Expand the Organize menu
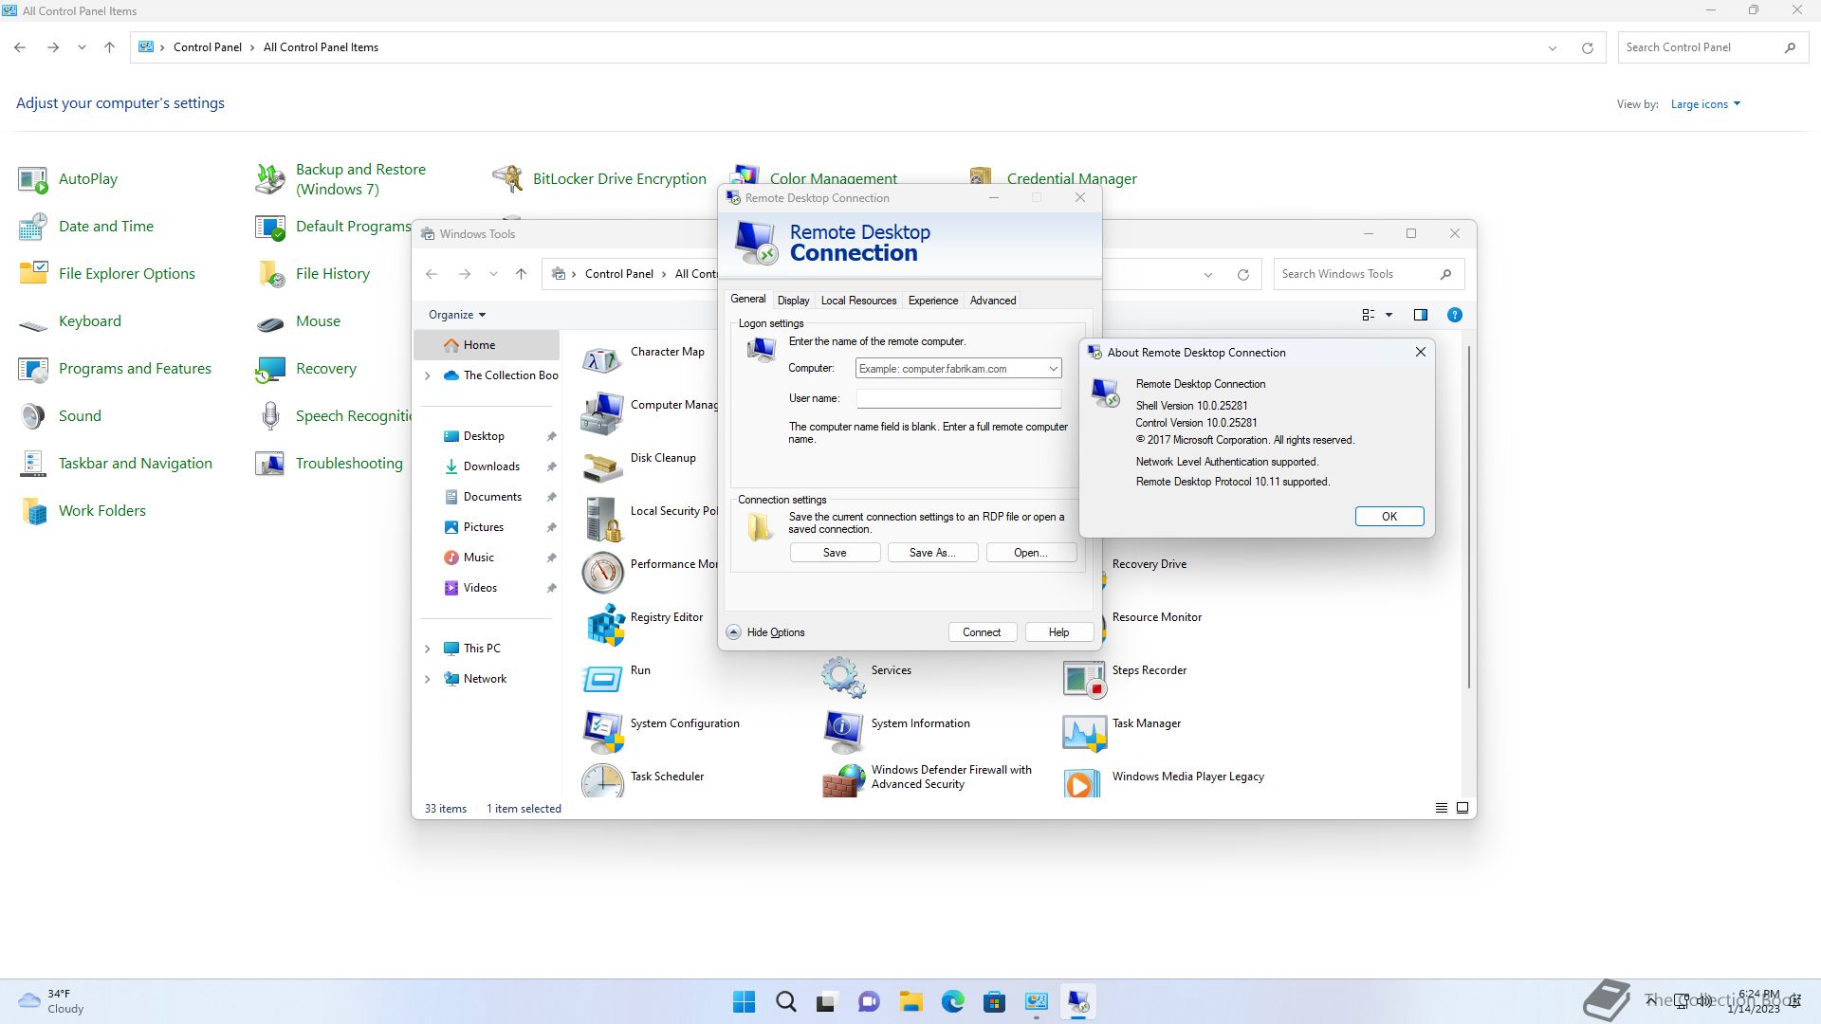The width and height of the screenshot is (1821, 1024). 457,315
